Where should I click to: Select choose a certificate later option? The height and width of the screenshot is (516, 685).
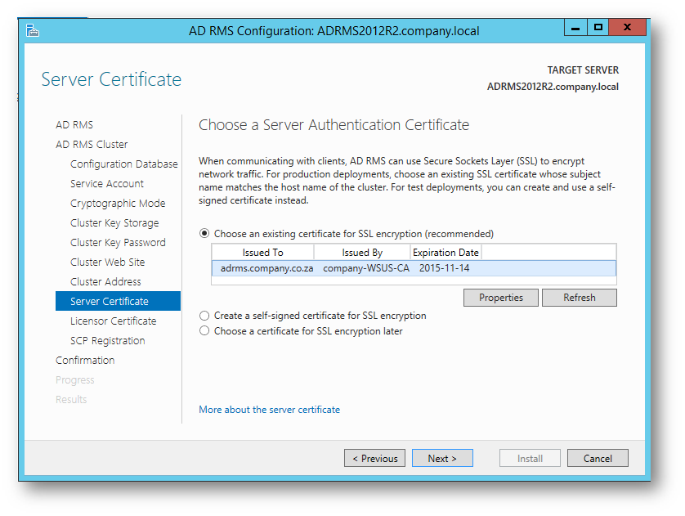point(204,330)
